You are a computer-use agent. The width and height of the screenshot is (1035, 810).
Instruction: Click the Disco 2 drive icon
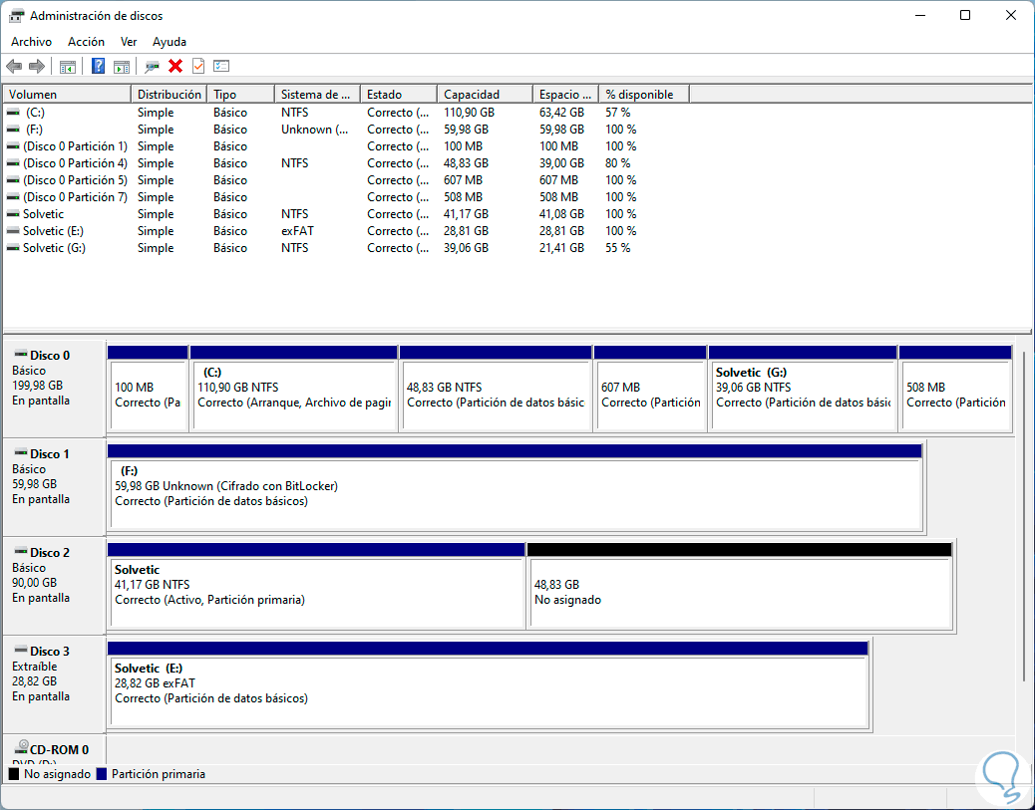pos(21,551)
